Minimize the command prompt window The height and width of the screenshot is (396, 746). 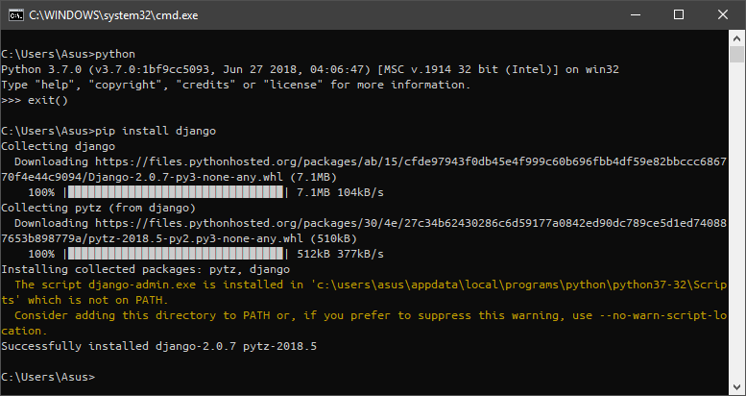tap(636, 14)
